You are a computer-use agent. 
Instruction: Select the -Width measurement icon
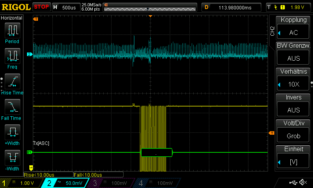pyautogui.click(x=12, y=158)
